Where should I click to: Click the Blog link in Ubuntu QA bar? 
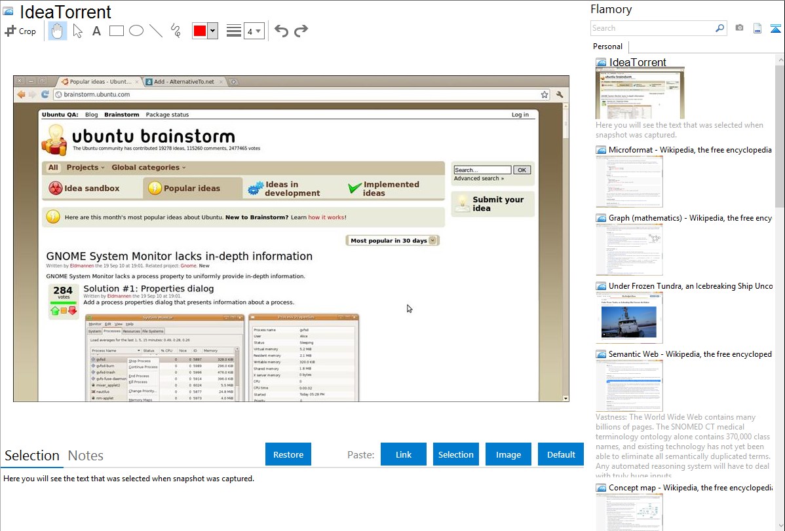coord(92,115)
